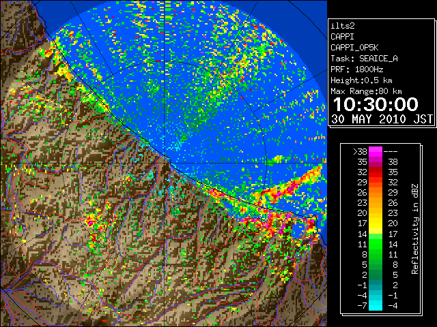Click the '-7' legend value
This screenshot has height=327, width=437.
[x=362, y=306]
